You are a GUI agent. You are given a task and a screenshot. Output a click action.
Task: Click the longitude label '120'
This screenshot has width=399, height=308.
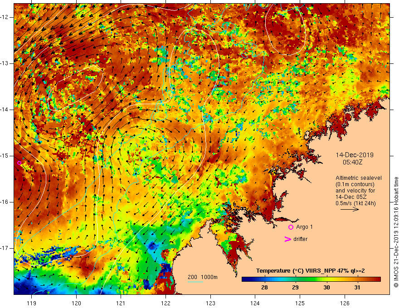(x=76, y=303)
